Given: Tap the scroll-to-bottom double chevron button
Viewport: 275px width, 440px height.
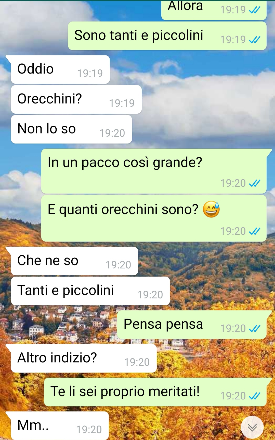Looking at the screenshot, I should [252, 427].
